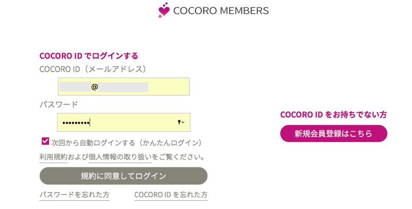Click the @ symbol in the email field
Screen dimensions: 412x209
click(x=95, y=87)
